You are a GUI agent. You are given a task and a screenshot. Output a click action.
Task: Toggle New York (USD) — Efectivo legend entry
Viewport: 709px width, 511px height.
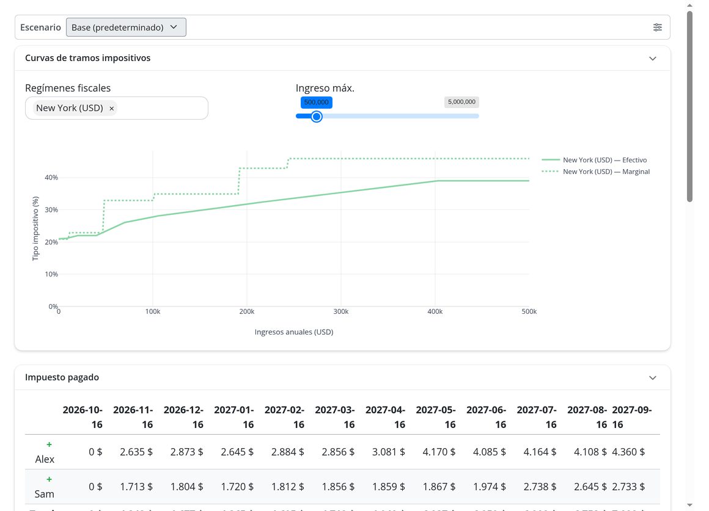pos(595,160)
